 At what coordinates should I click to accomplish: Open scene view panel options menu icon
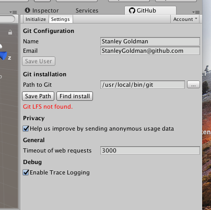(13, 12)
